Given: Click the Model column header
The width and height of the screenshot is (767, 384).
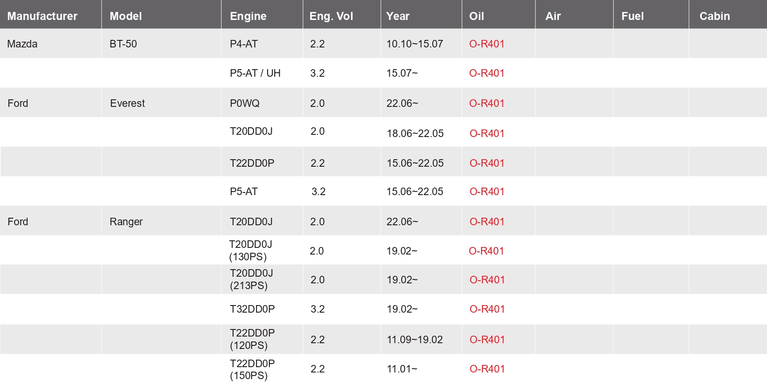Looking at the screenshot, I should pos(126,16).
